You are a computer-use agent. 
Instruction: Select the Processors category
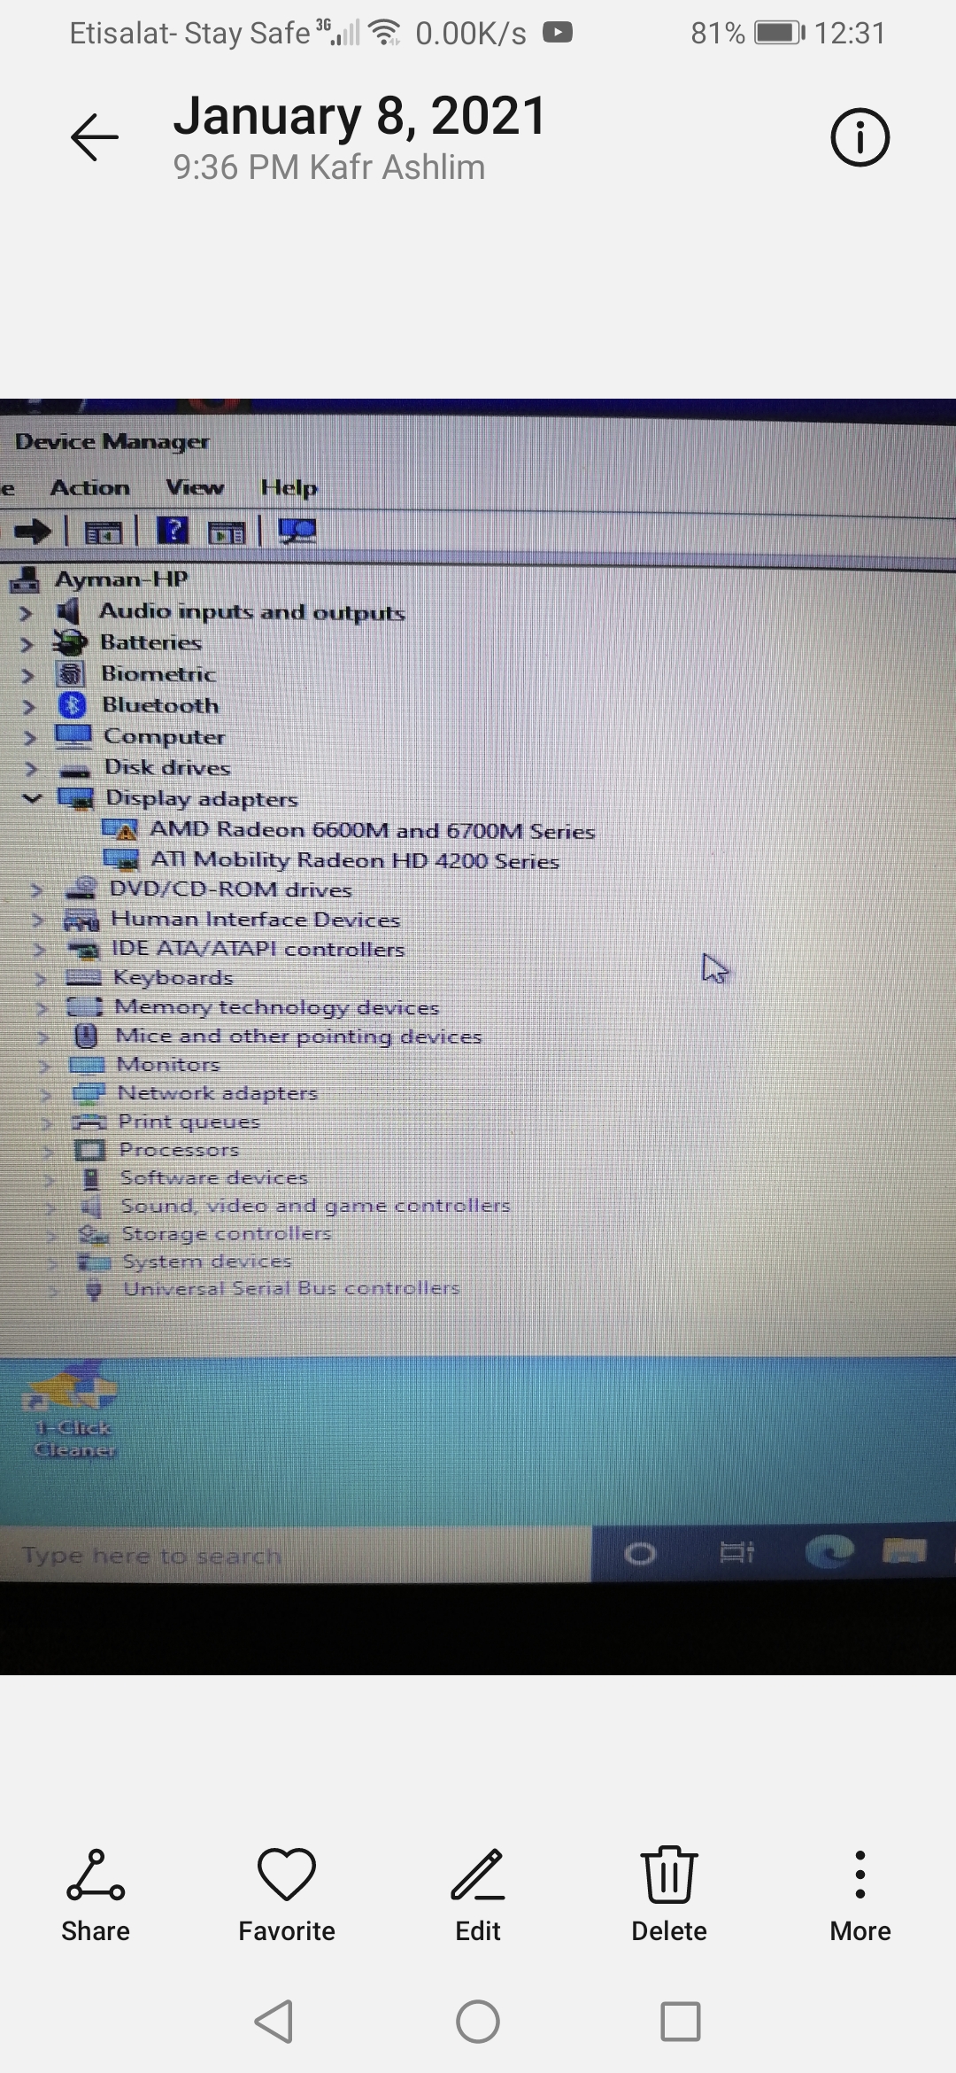click(x=180, y=1150)
